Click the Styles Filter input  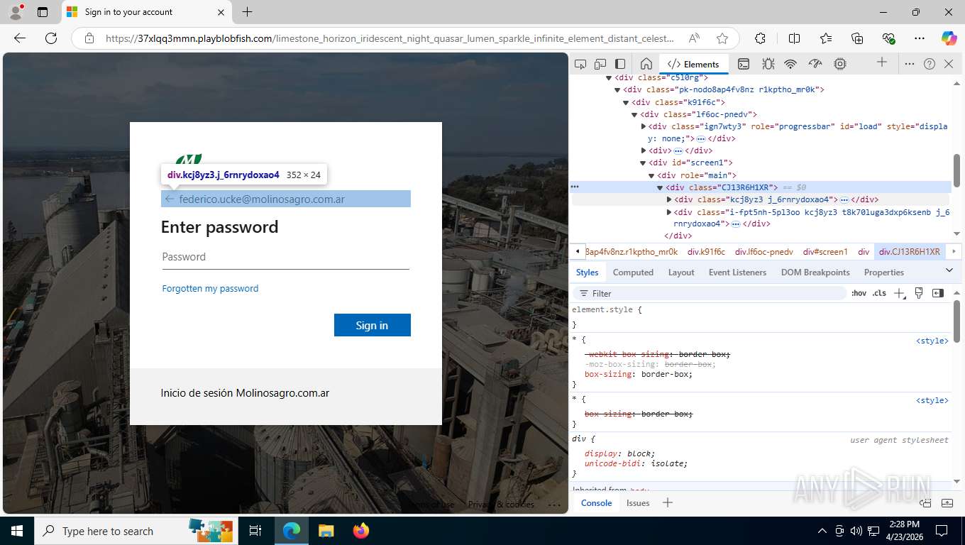[710, 293]
